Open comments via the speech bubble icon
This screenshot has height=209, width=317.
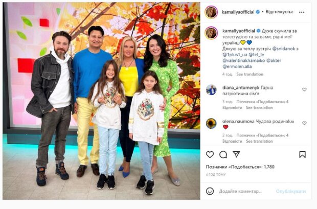point(223,155)
